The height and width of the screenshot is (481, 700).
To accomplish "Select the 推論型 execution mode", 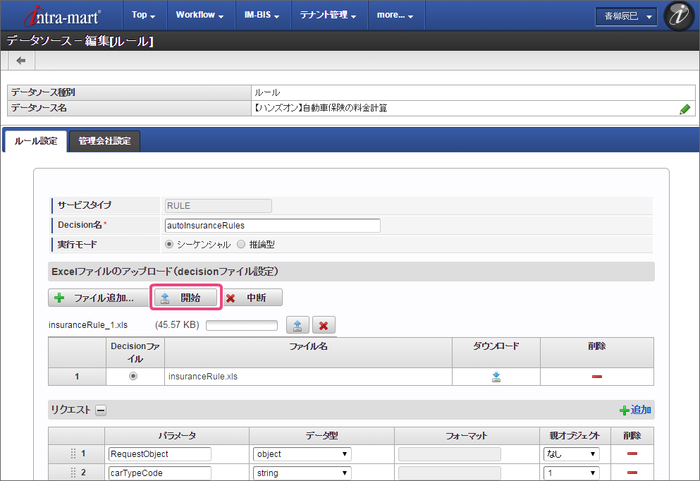I will point(241,245).
